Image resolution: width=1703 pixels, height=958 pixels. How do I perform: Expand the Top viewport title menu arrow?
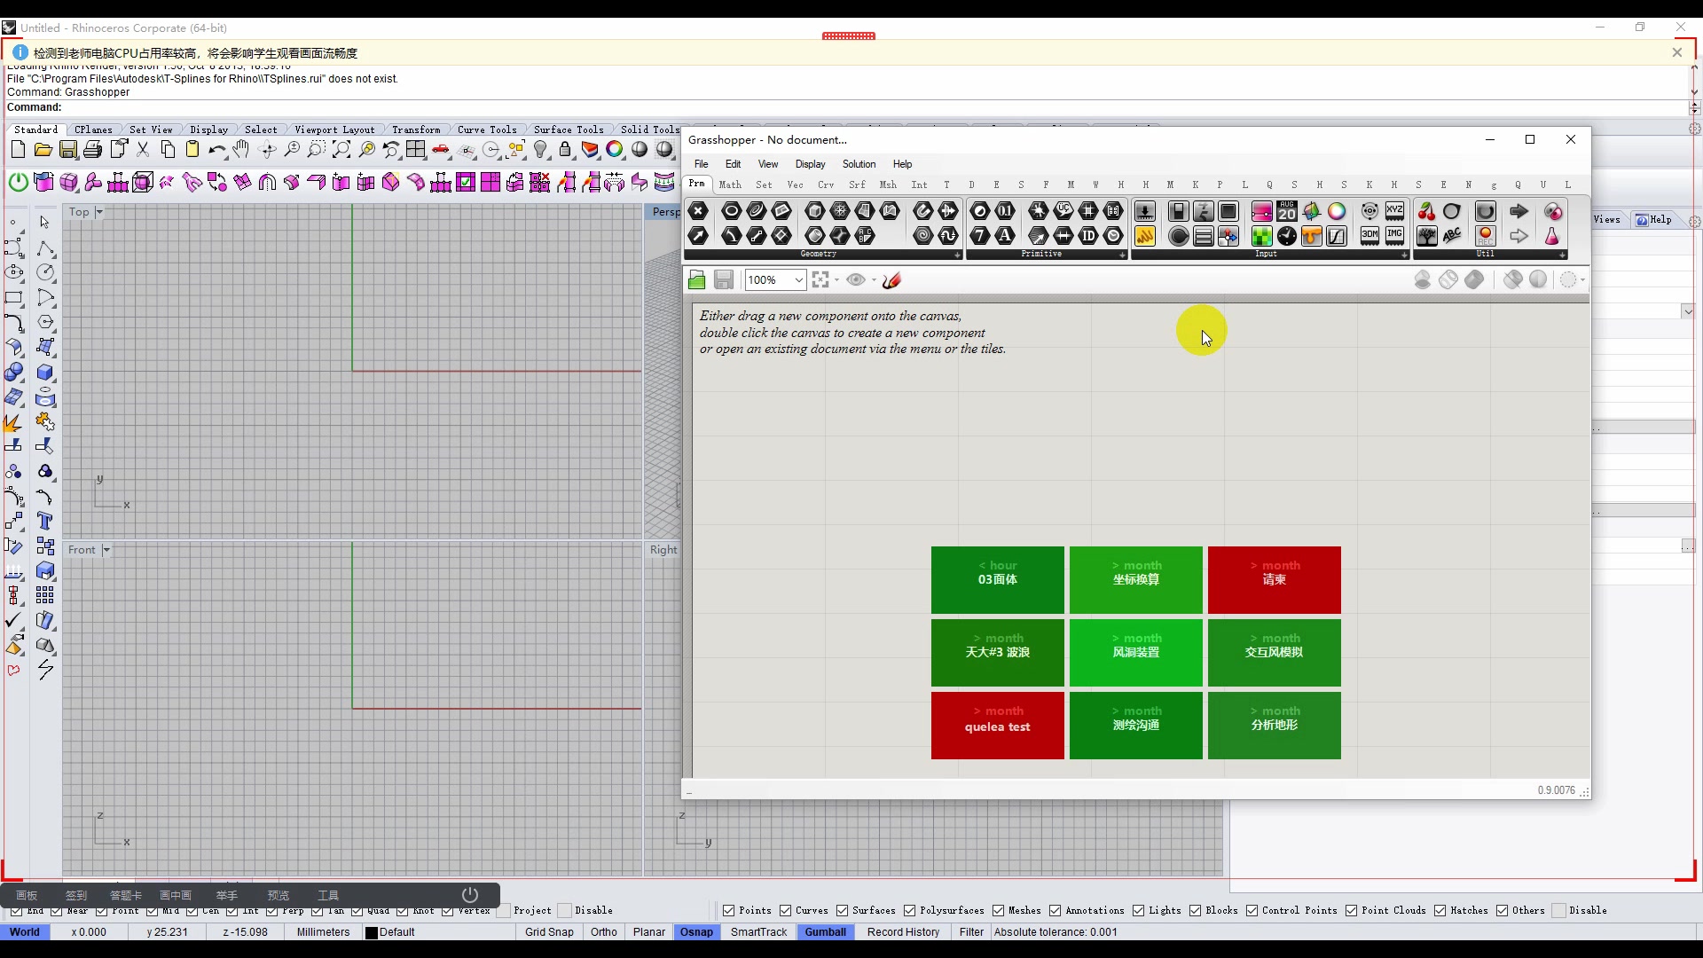coord(99,212)
